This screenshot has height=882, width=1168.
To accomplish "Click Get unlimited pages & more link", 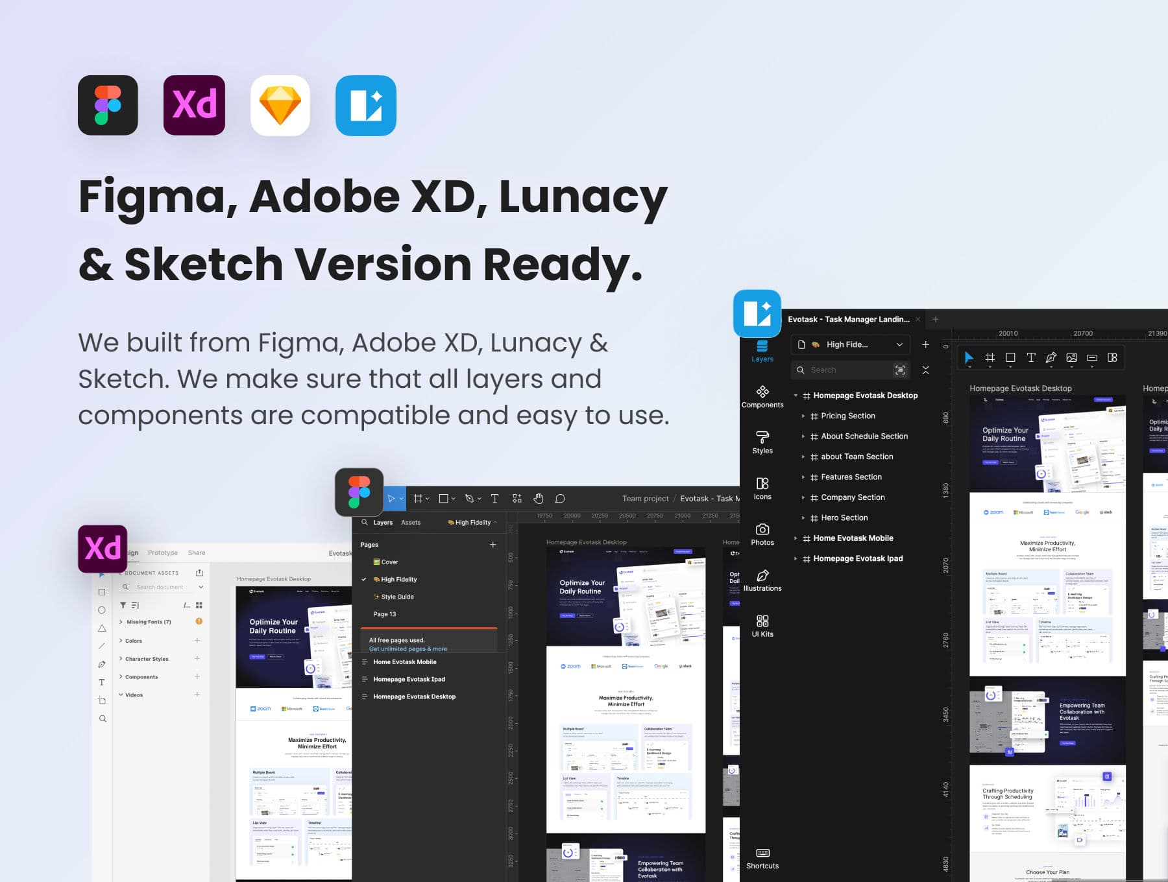I will [x=408, y=649].
